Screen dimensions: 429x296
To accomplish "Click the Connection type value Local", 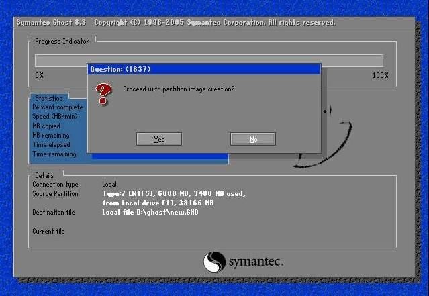I will (x=109, y=184).
